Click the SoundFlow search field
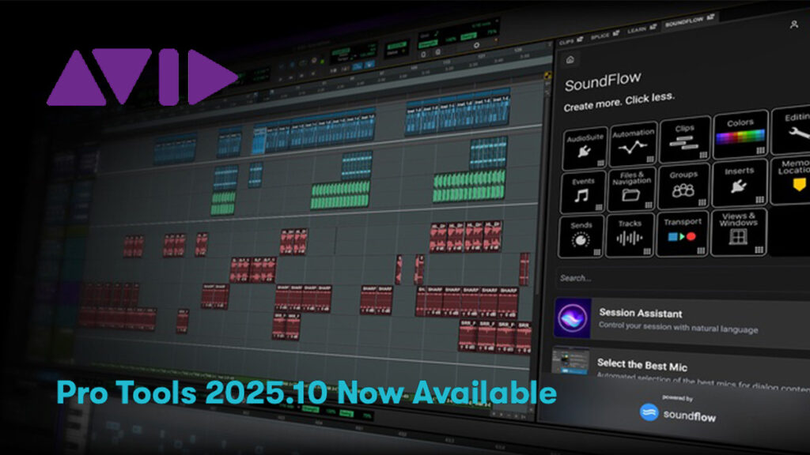Screen dimensions: 810x455 point(672,278)
